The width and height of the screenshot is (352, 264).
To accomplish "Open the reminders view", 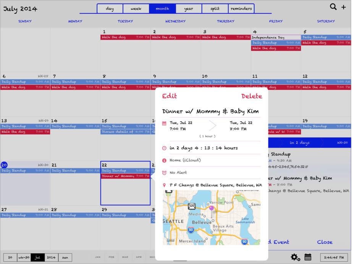I will click(241, 8).
